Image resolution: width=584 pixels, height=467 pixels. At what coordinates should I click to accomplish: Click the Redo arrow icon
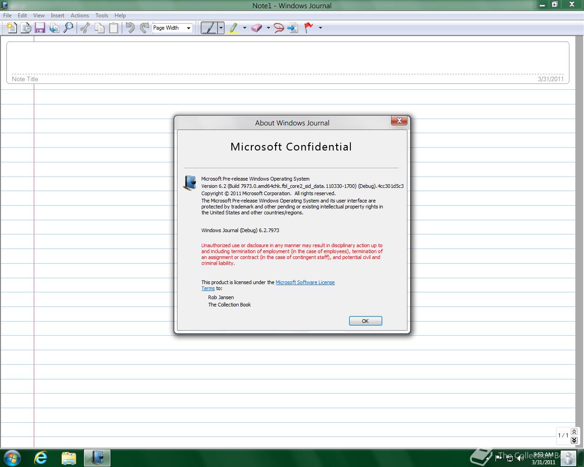(144, 28)
